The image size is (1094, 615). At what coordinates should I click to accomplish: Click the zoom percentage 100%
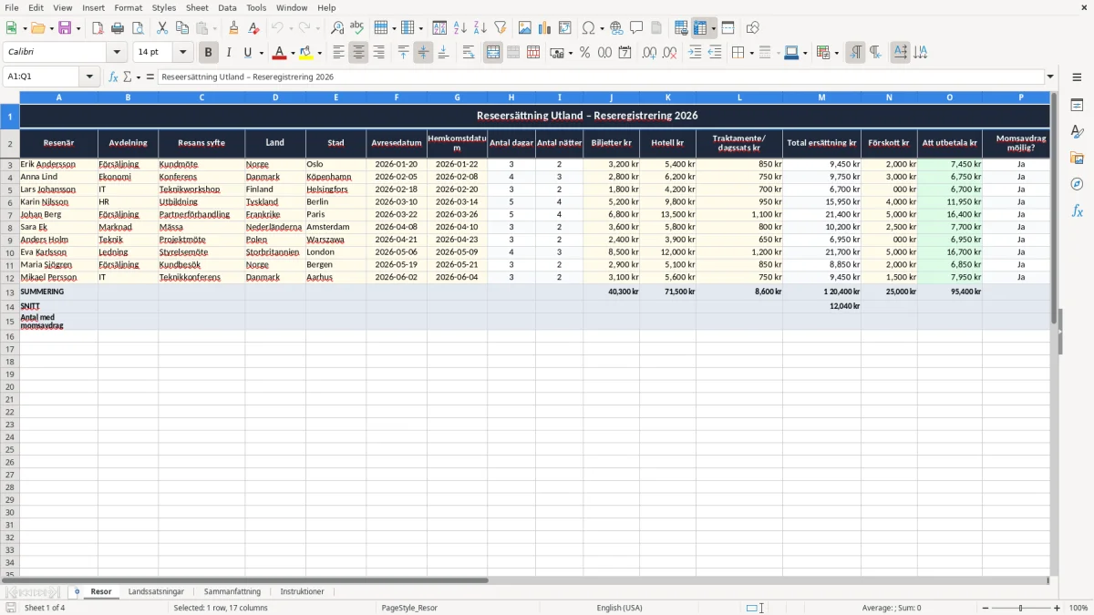click(1079, 608)
